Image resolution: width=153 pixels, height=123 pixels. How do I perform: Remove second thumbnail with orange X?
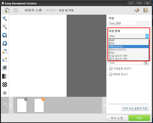coord(43,99)
